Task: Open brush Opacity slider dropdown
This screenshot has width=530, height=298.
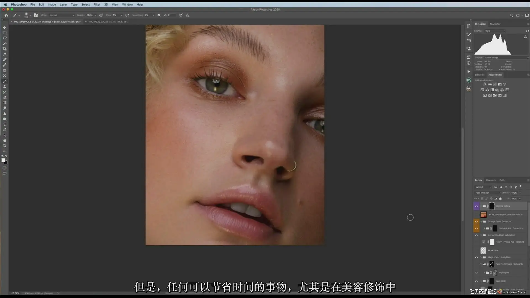Action: click(x=95, y=15)
